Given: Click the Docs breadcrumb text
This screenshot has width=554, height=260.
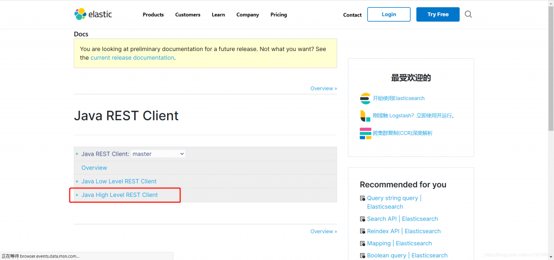Looking at the screenshot, I should (x=81, y=34).
